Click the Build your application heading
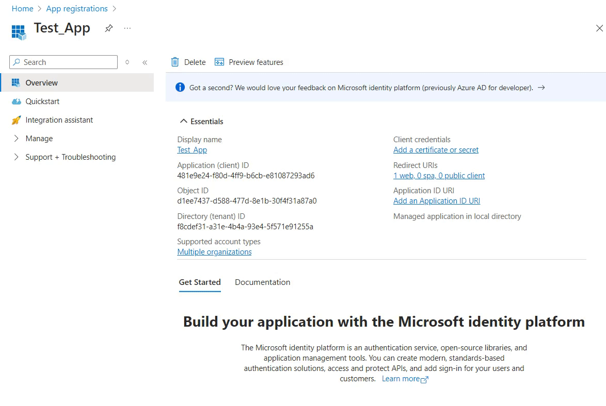 coord(384,322)
